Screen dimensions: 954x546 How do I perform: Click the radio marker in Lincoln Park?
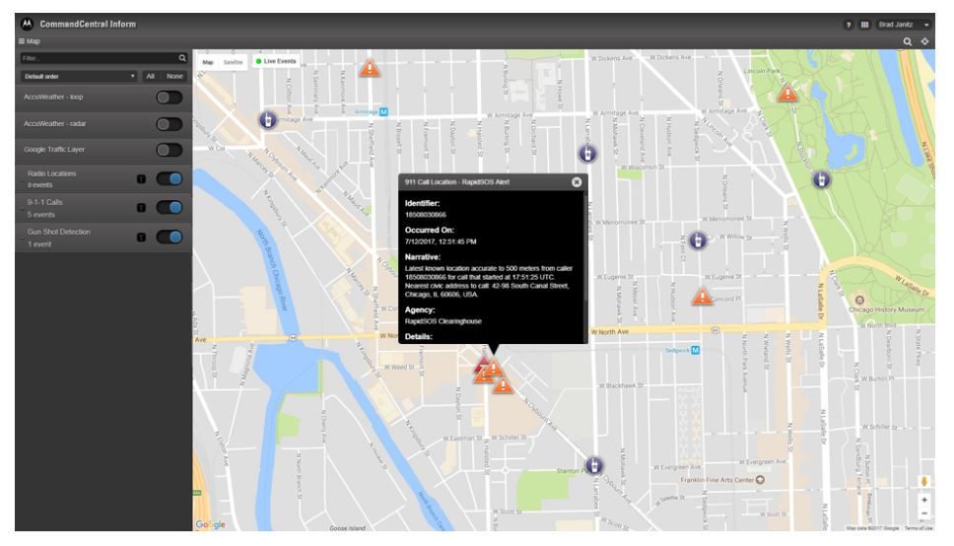tap(820, 179)
